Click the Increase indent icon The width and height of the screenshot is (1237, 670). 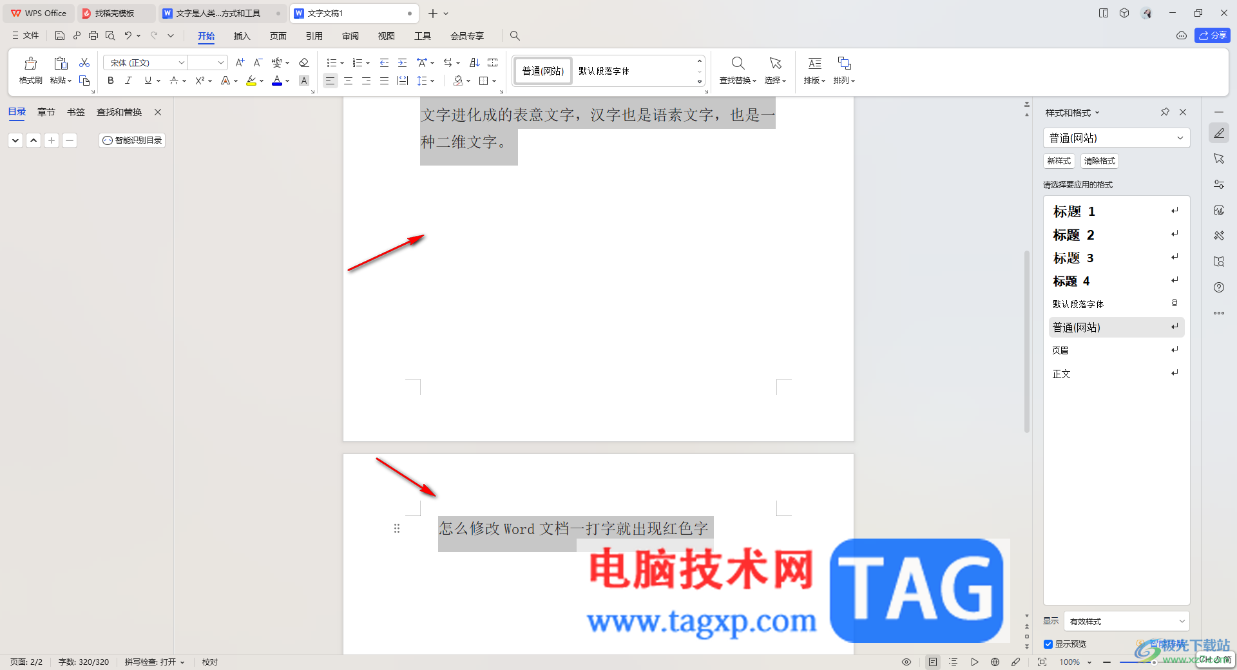pyautogui.click(x=402, y=62)
